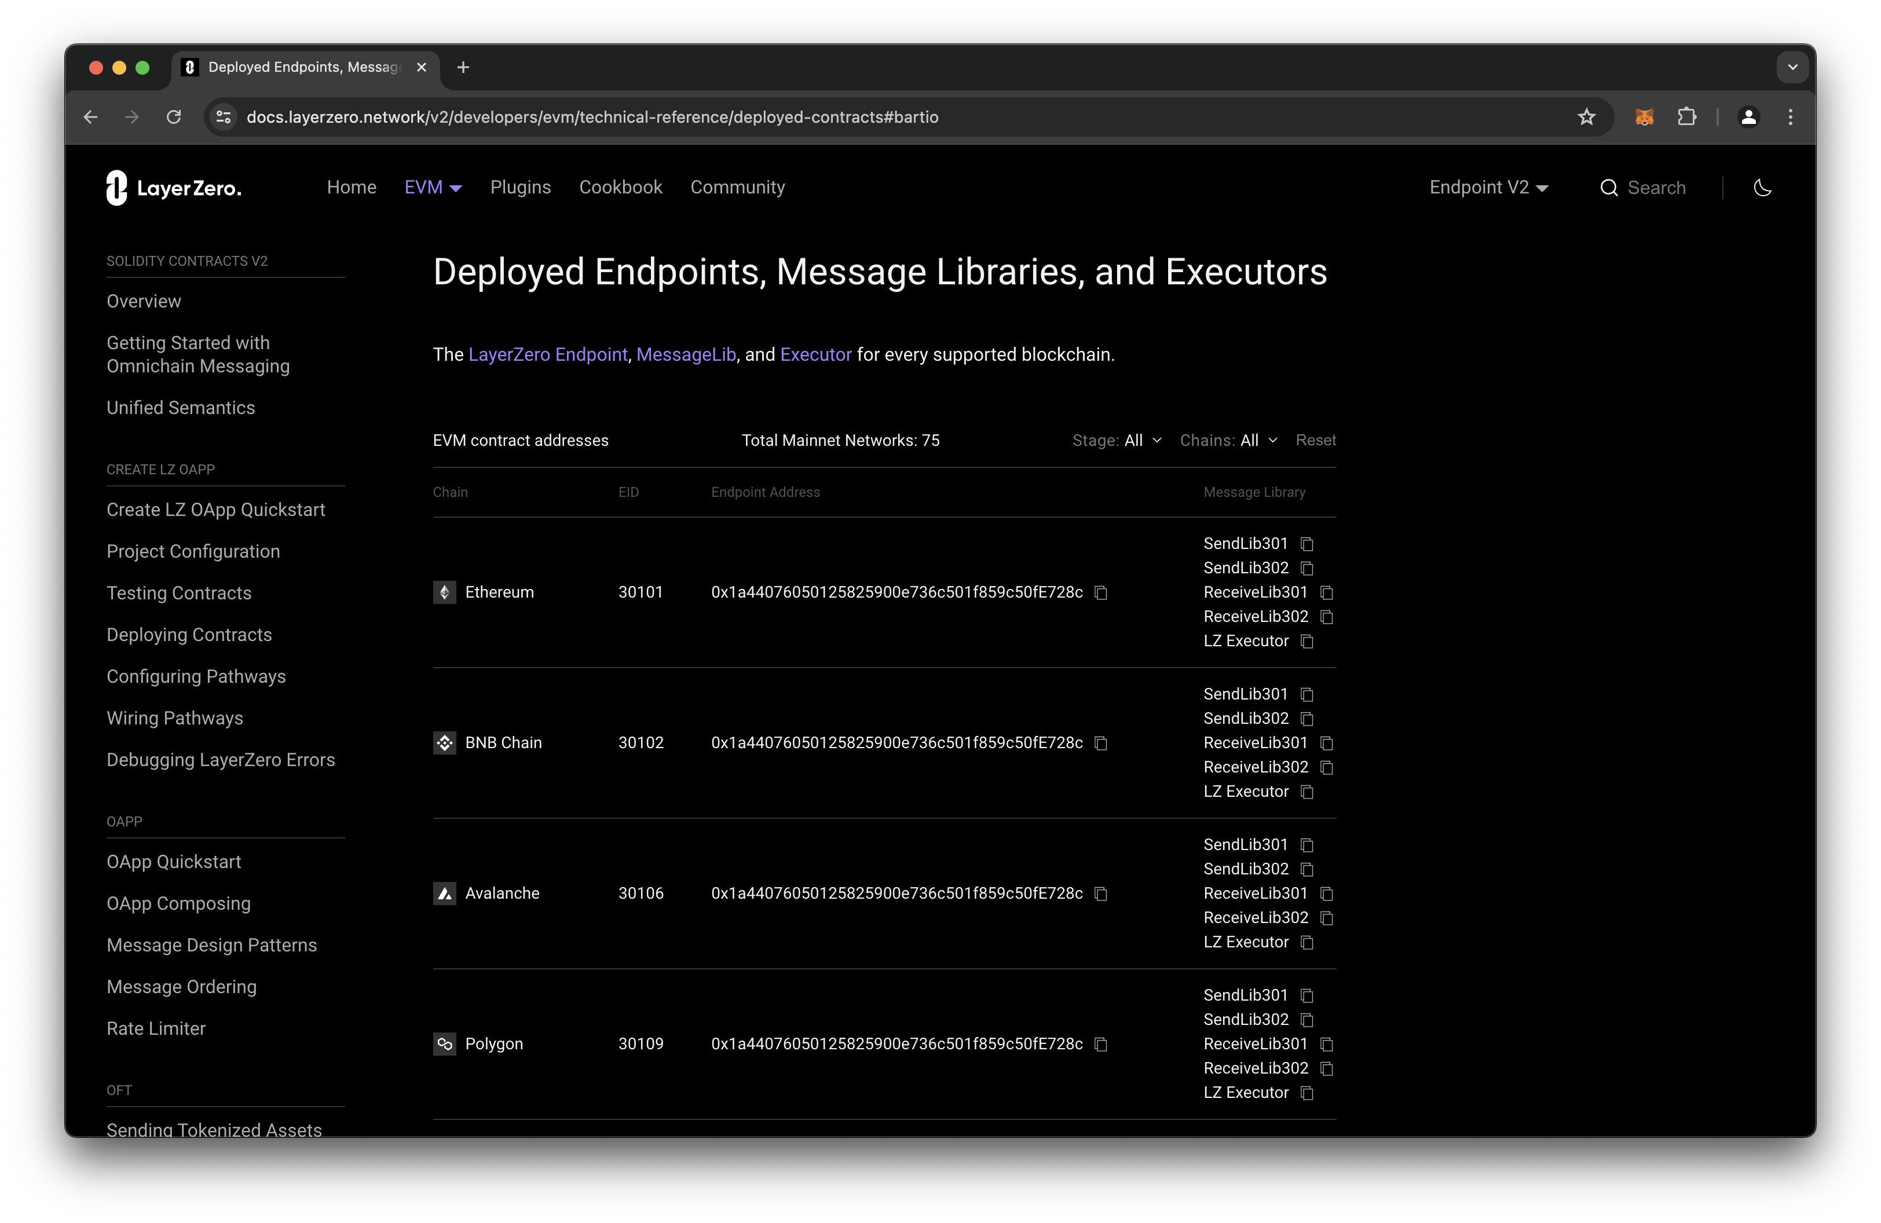The width and height of the screenshot is (1881, 1223).
Task: Follow the Executor link
Action: tap(815, 355)
